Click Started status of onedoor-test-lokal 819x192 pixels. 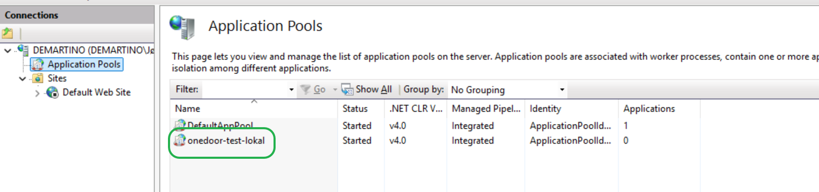[x=357, y=141]
